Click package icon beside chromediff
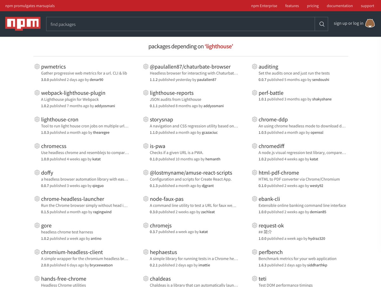This screenshot has width=381, height=287. (x=254, y=146)
